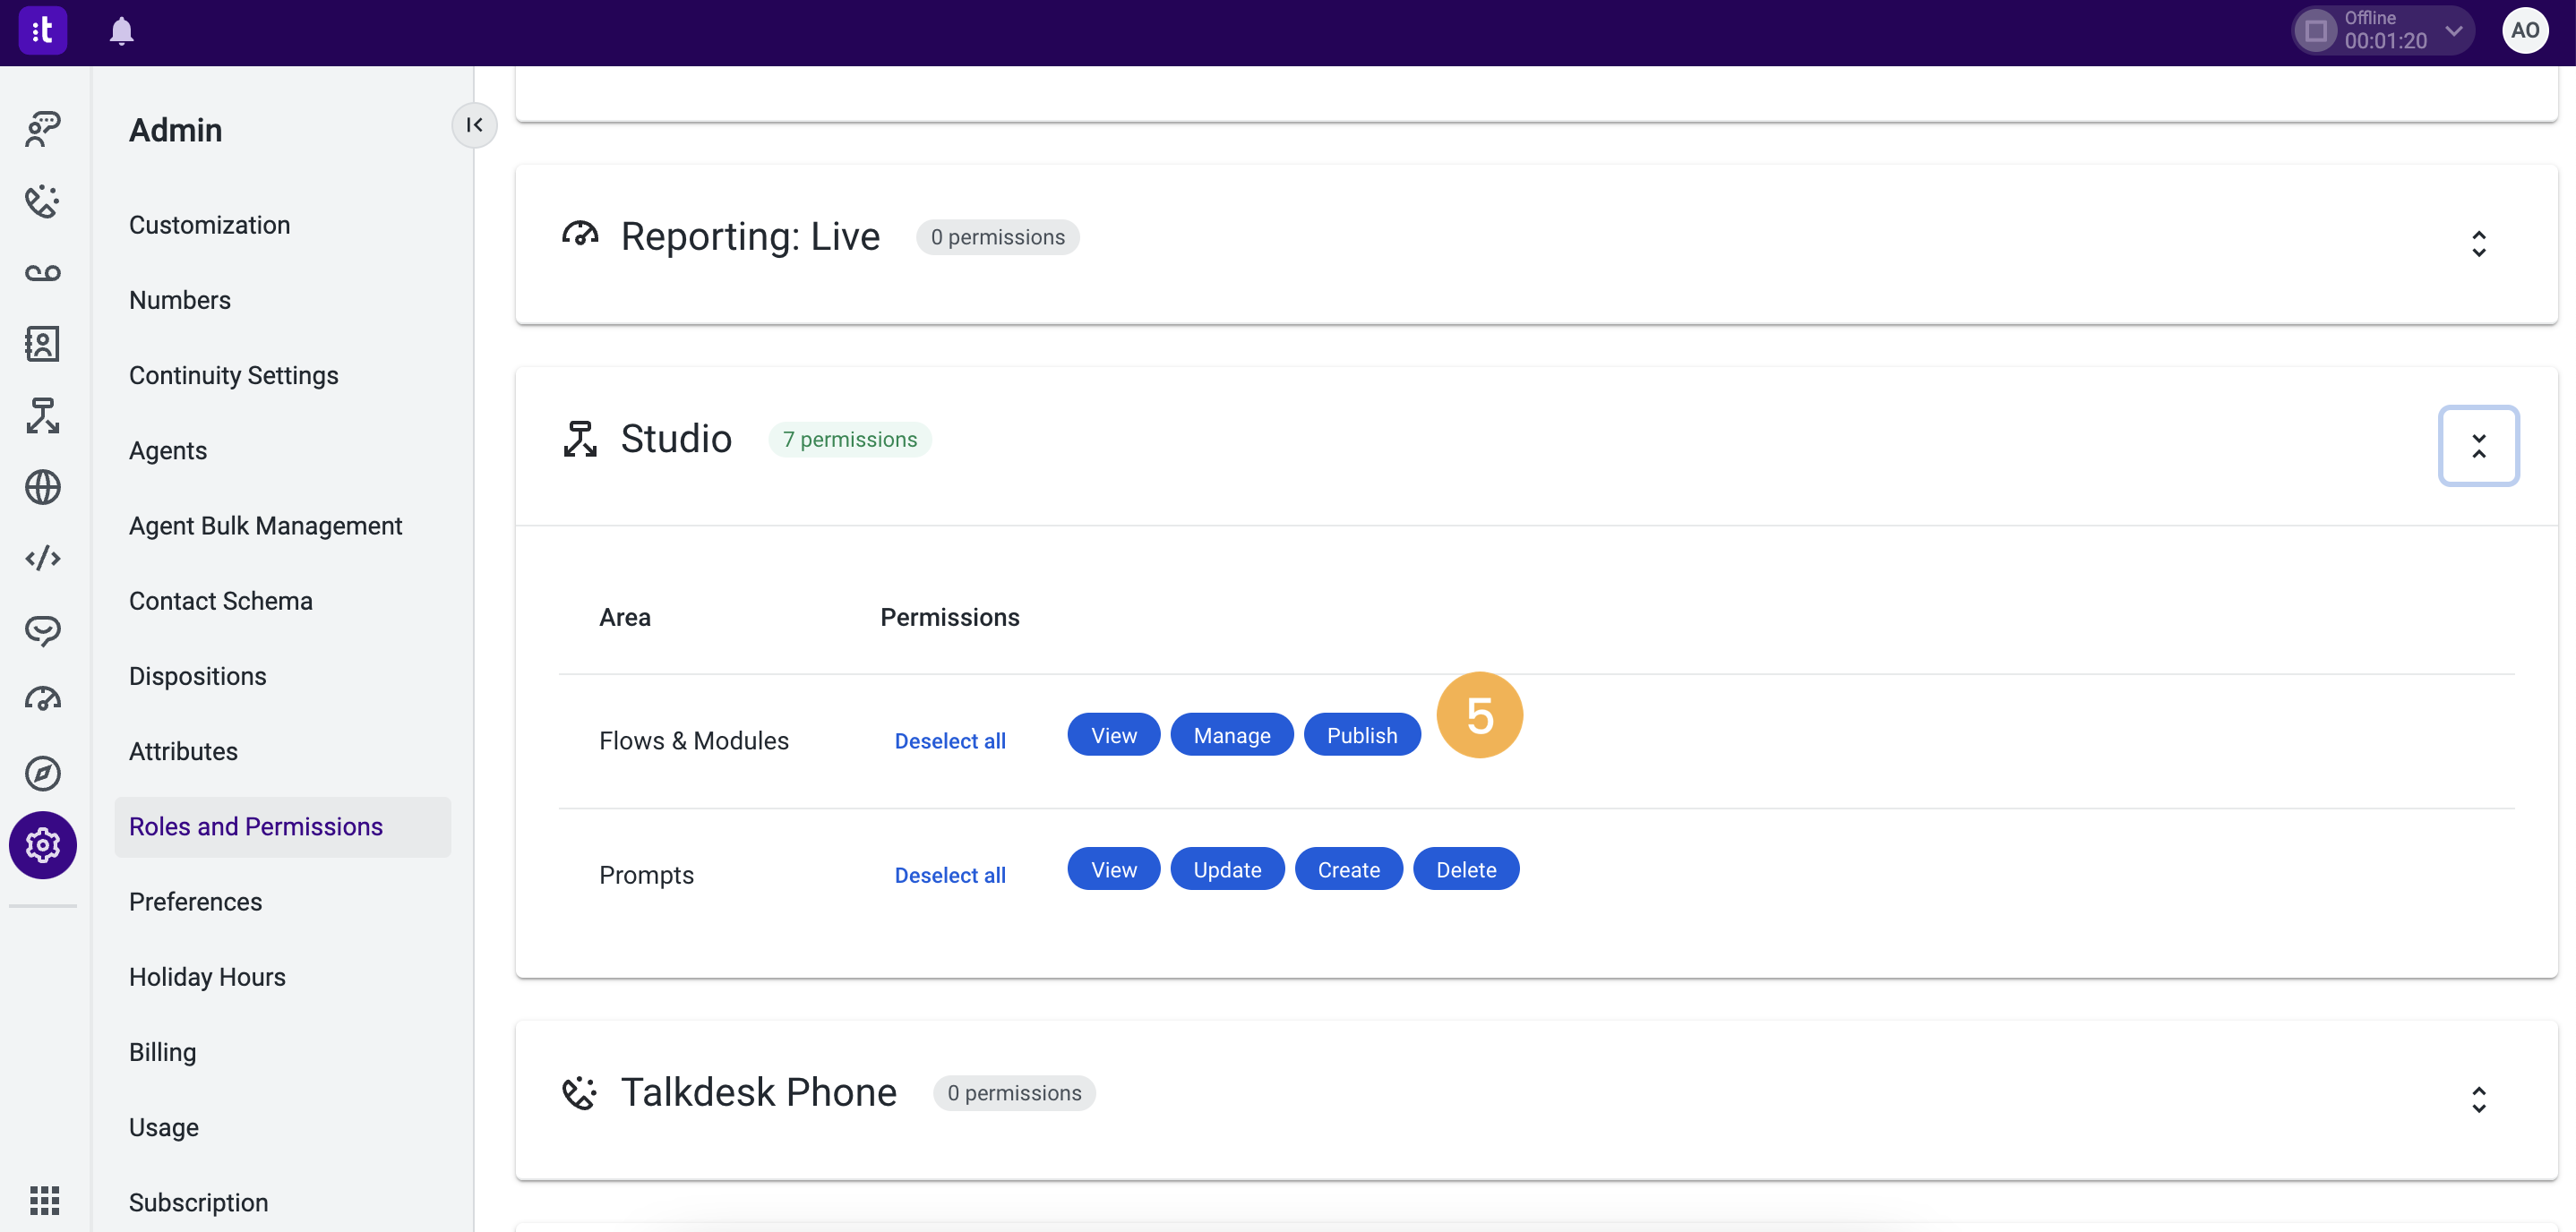
Task: Open the notifications bell icon
Action: pos(121,31)
